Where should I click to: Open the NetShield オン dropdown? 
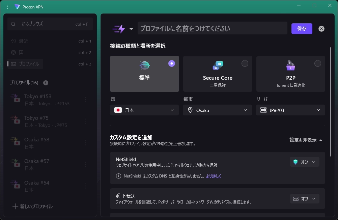coord(305,162)
